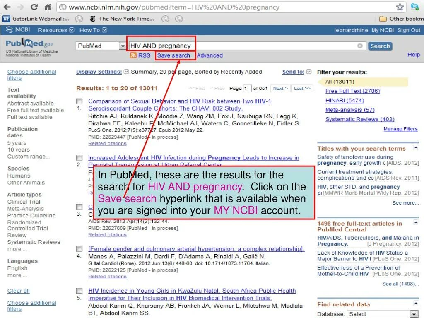This screenshot has height=318, width=424.
Task: Show more Article types filters
Action: click(17, 249)
